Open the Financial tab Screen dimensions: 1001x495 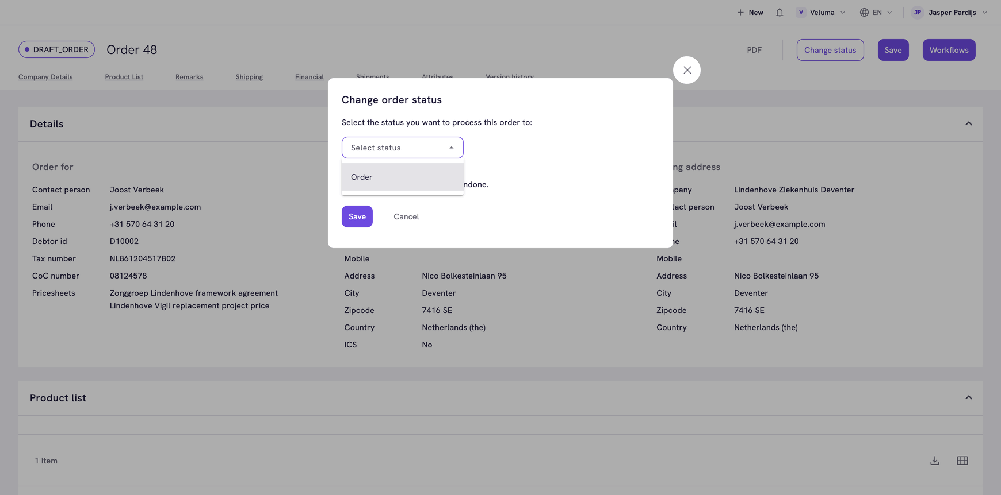click(x=310, y=77)
